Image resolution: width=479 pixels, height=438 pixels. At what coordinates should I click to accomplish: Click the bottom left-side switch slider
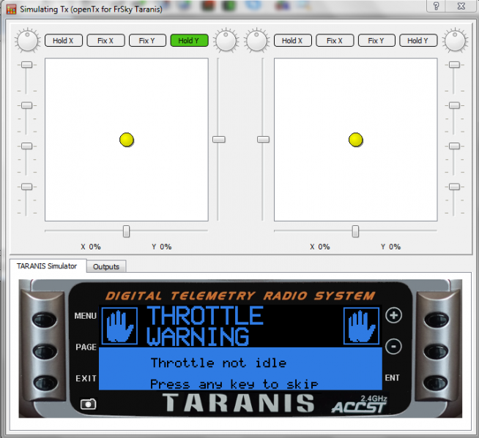pyautogui.click(x=26, y=186)
